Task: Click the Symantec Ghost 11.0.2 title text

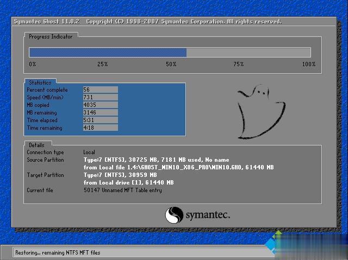Action: [x=47, y=22]
